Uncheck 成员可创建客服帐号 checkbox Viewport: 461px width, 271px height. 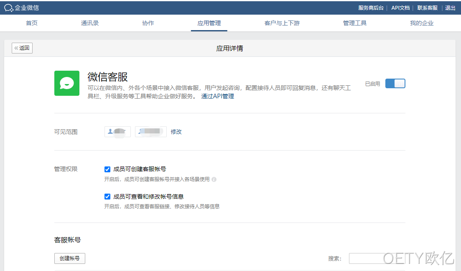click(107, 169)
